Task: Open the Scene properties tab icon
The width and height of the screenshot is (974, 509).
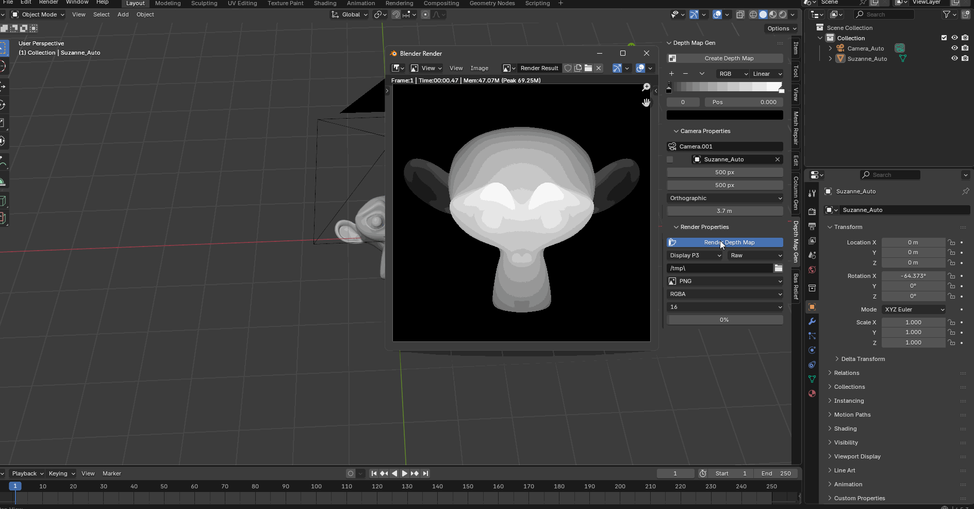Action: (812, 255)
